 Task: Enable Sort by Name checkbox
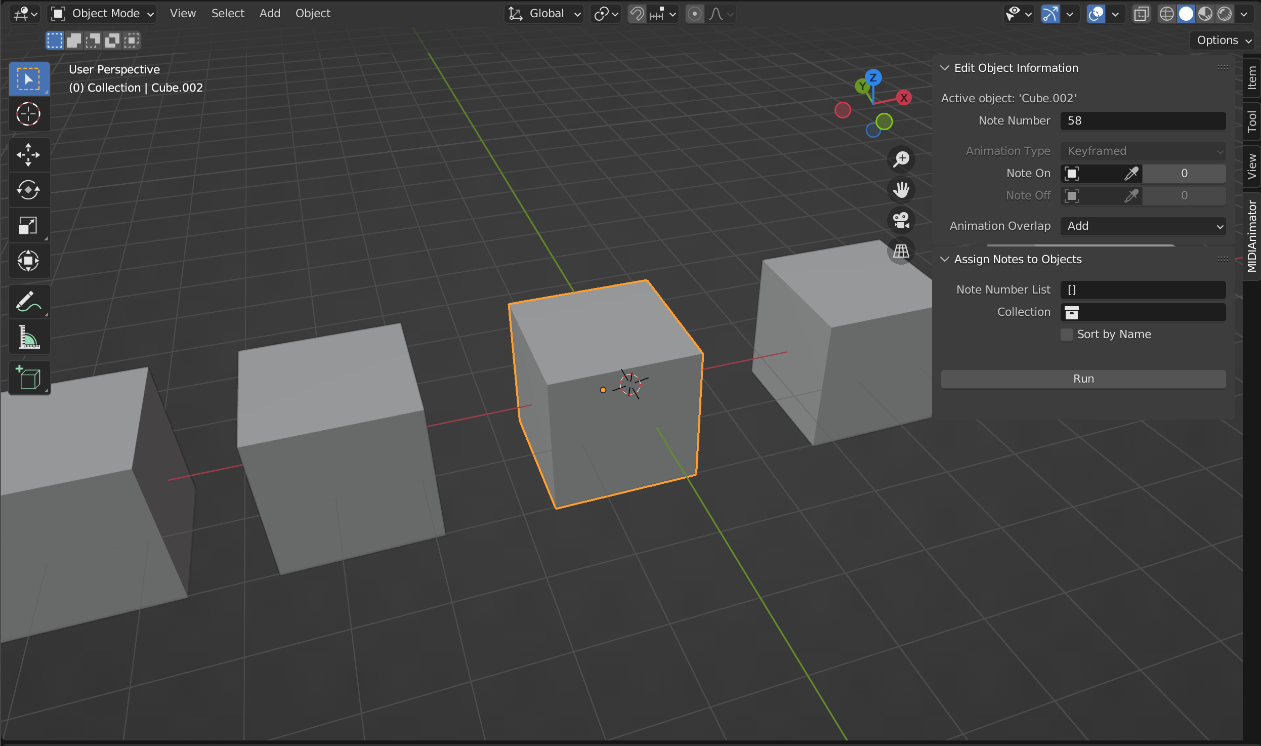(1067, 335)
